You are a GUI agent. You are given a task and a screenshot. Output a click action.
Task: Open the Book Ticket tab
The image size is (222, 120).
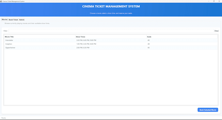click(13, 20)
